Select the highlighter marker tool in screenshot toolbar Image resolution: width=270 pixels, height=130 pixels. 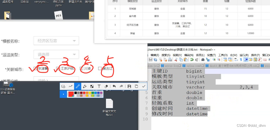click(x=85, y=86)
